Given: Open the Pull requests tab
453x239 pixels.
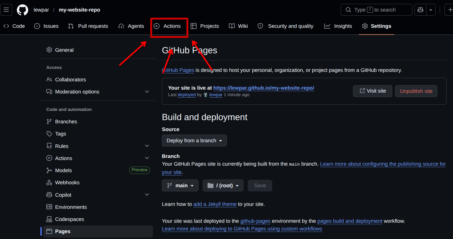Looking at the screenshot, I should tap(88, 26).
